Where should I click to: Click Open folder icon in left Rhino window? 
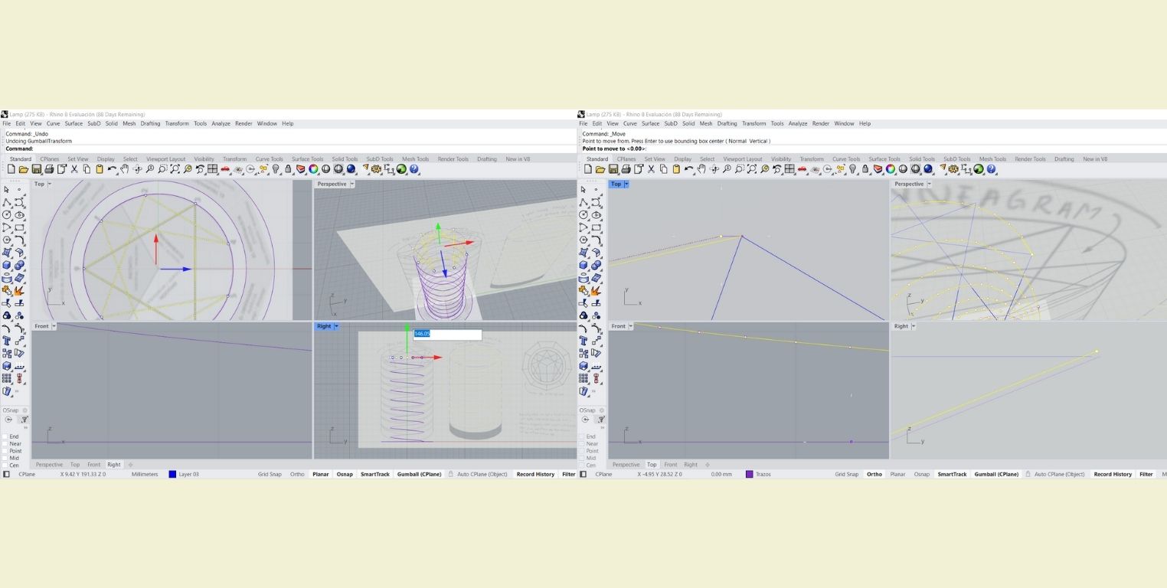pos(24,169)
